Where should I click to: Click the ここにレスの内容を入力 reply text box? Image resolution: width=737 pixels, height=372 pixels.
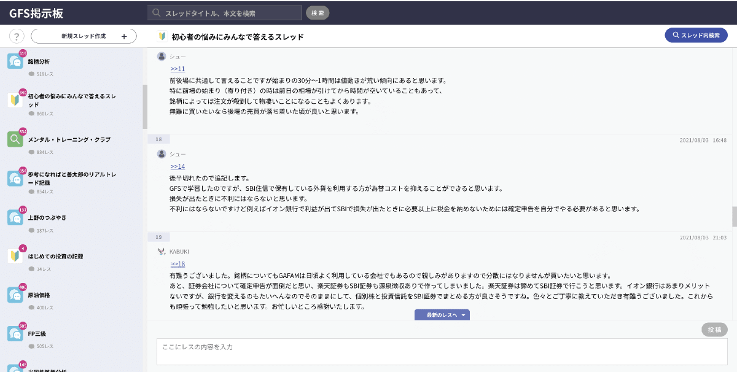pos(442,351)
